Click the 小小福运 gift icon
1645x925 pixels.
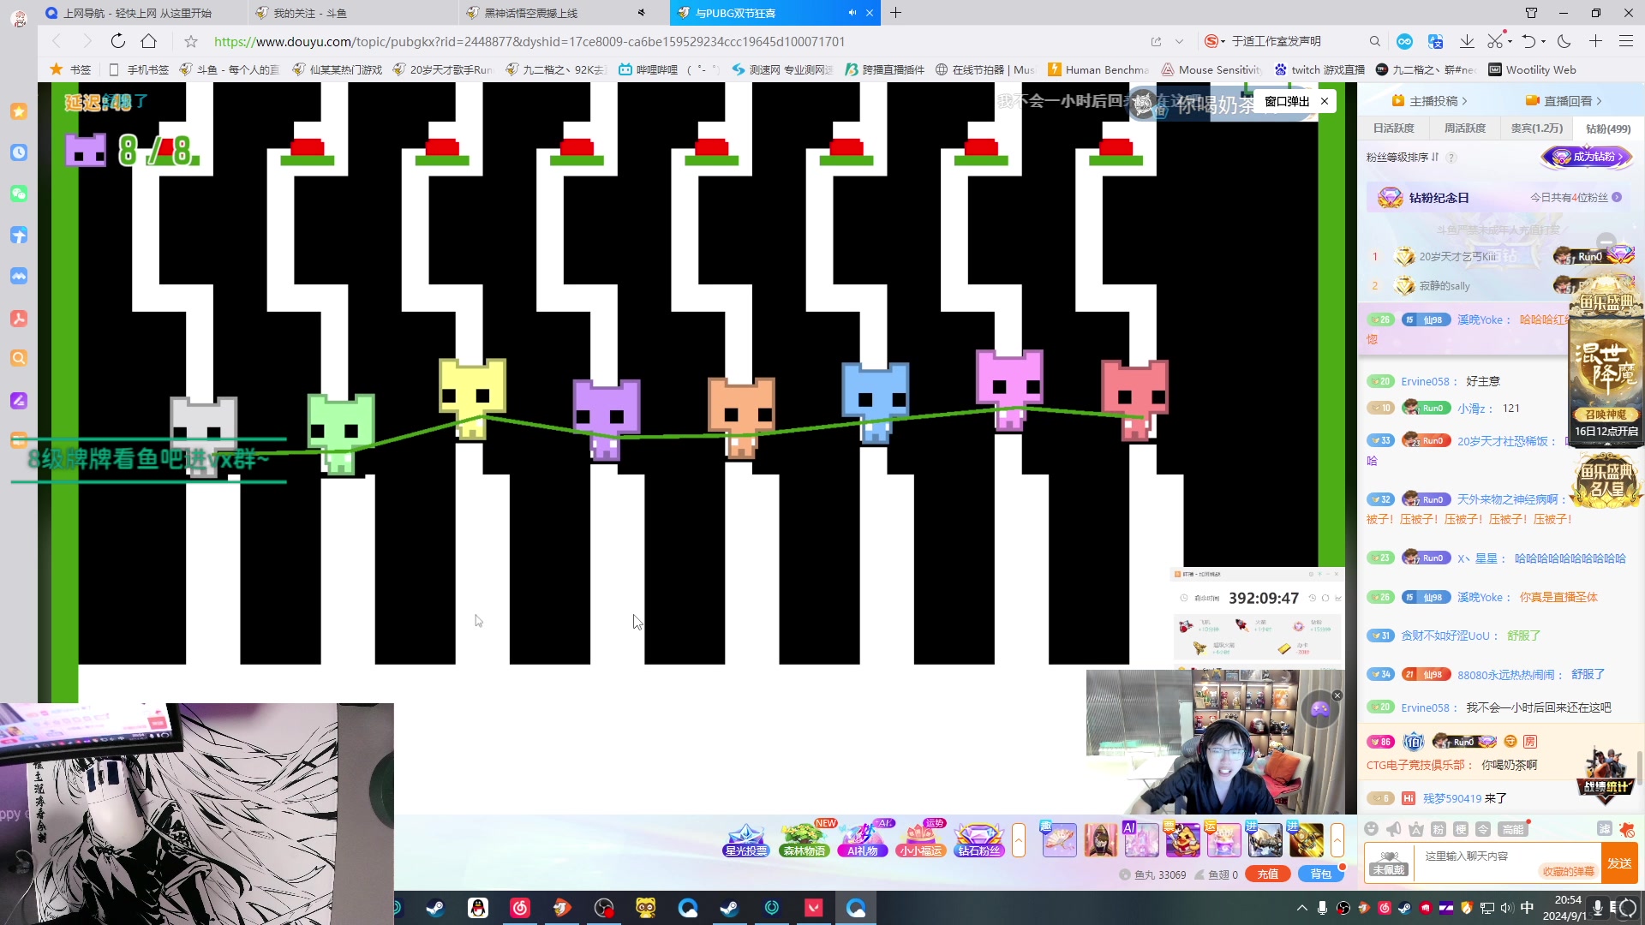(921, 840)
